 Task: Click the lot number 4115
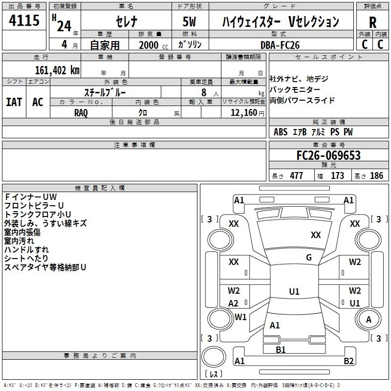24,22
